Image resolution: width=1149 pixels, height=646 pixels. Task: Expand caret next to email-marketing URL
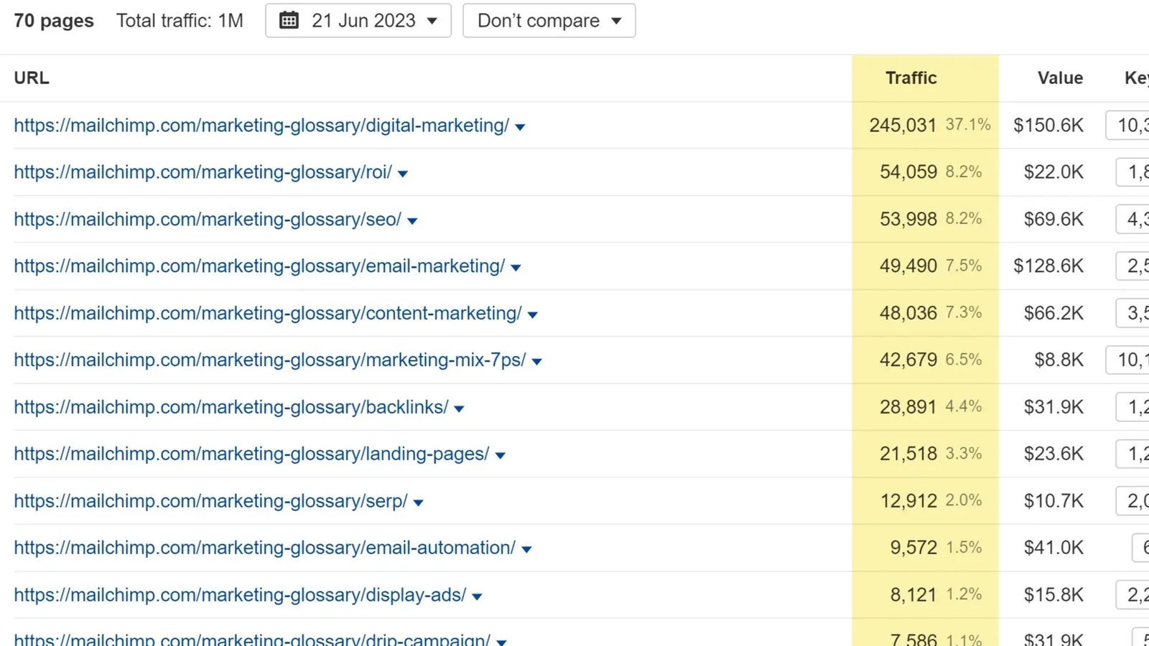[x=516, y=268]
